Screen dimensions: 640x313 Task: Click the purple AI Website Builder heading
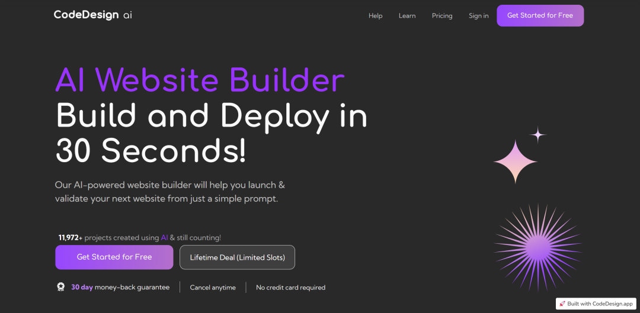200,80
